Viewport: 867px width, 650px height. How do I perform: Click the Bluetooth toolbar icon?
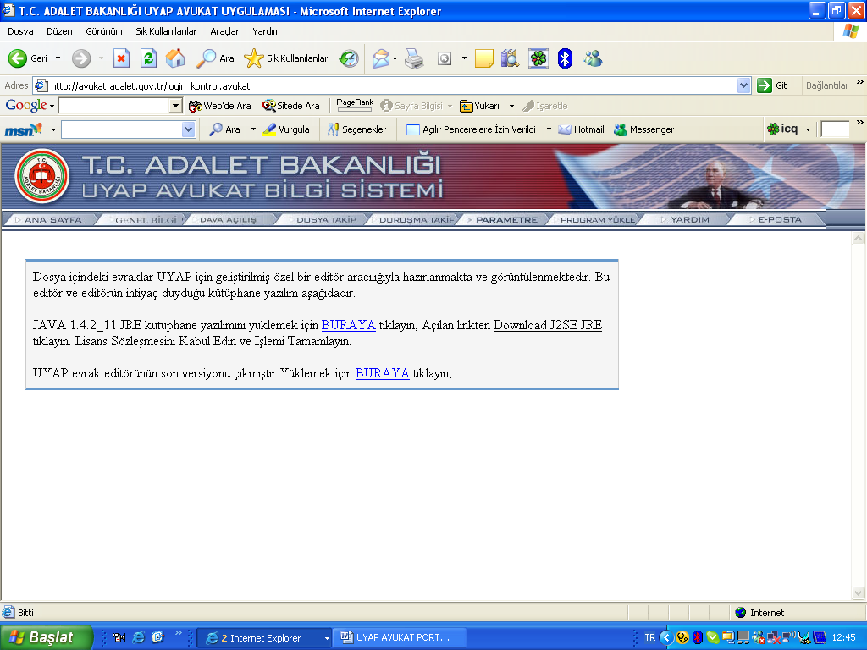pyautogui.click(x=565, y=58)
